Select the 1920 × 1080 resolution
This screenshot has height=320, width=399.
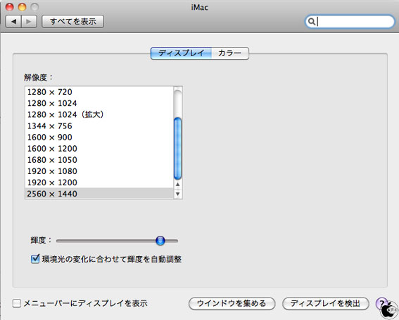pos(99,171)
